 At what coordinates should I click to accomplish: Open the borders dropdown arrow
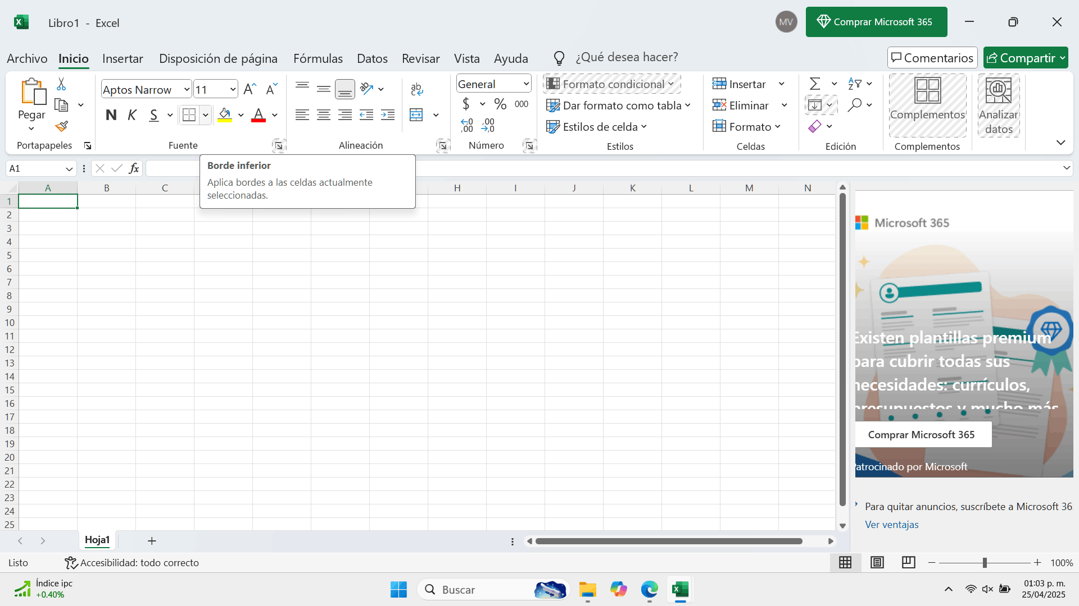click(206, 115)
